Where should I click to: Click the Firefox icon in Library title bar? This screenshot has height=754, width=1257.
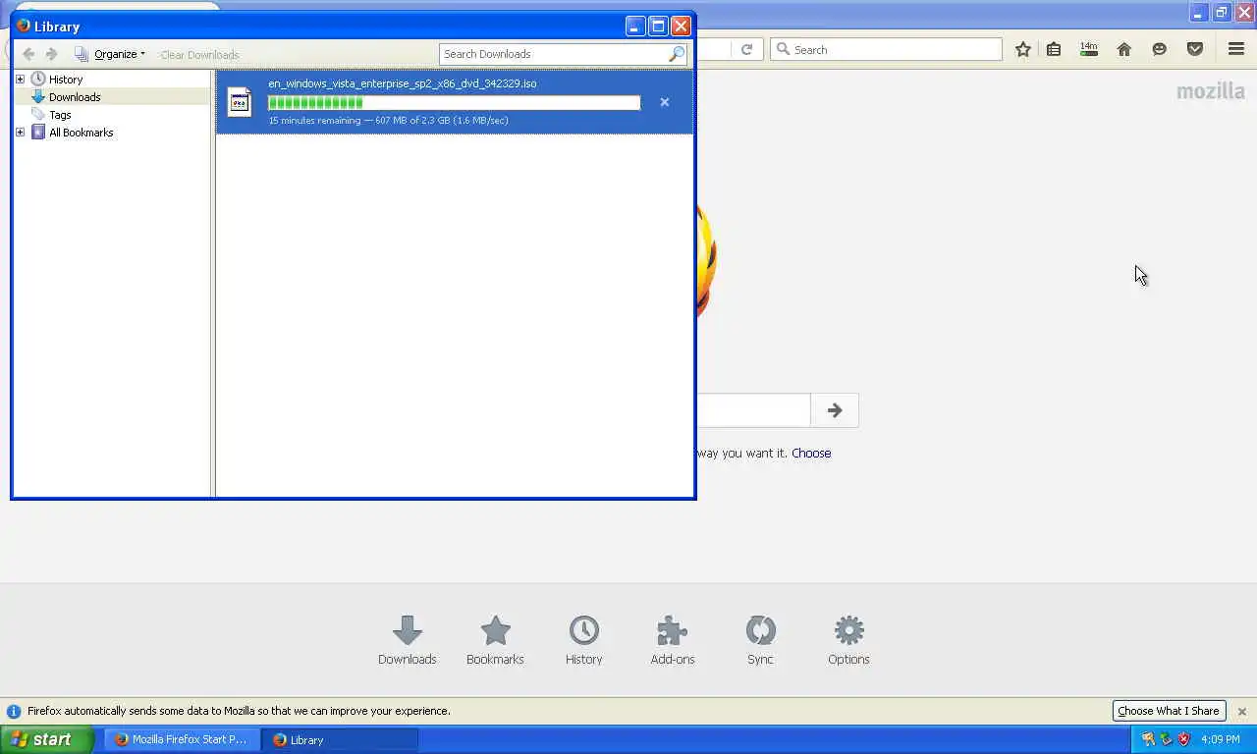point(24,26)
